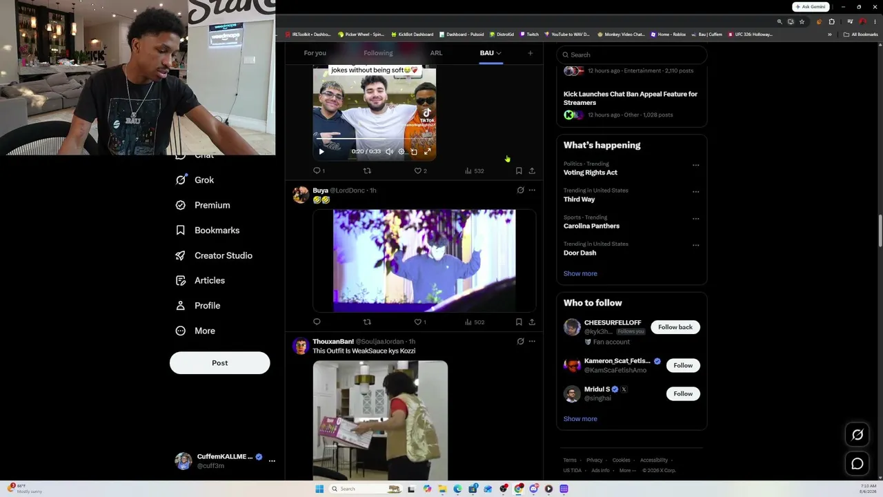Click the Ask Gemini button
The width and height of the screenshot is (883, 497).
[811, 7]
